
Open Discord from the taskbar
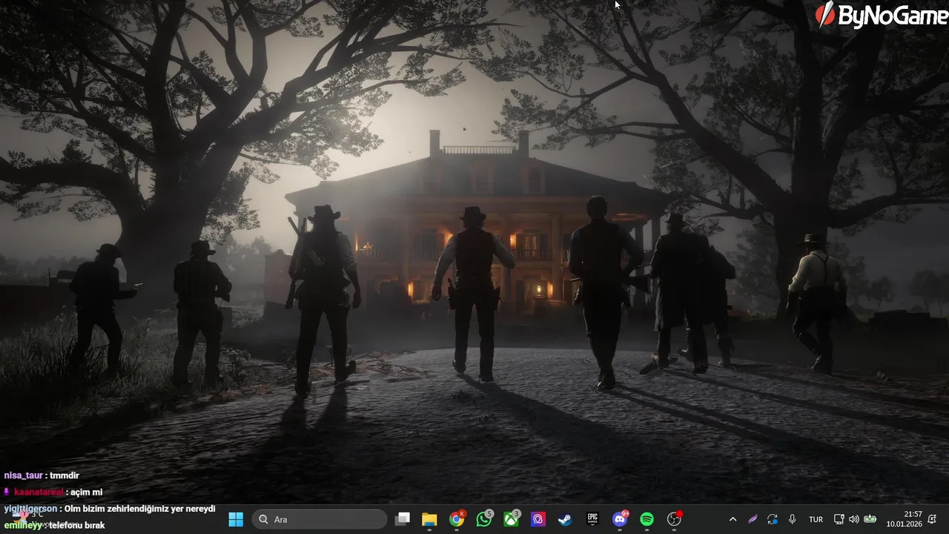pyautogui.click(x=620, y=519)
